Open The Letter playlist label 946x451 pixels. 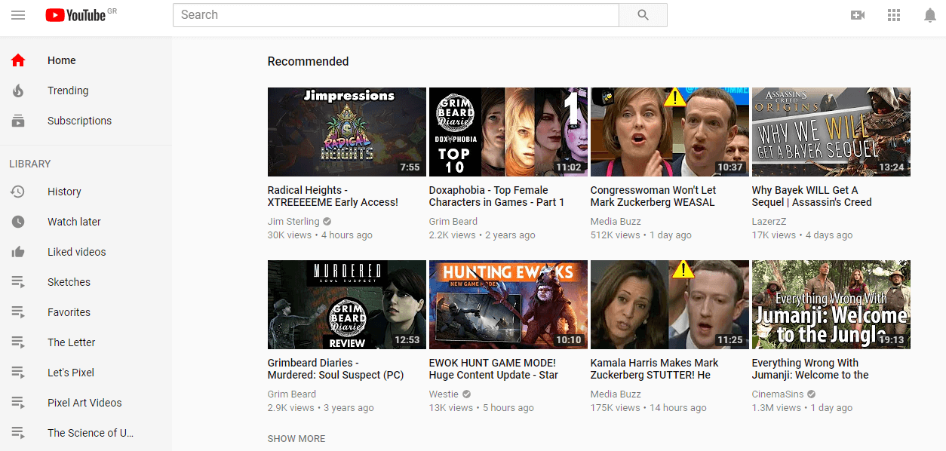[x=71, y=342]
